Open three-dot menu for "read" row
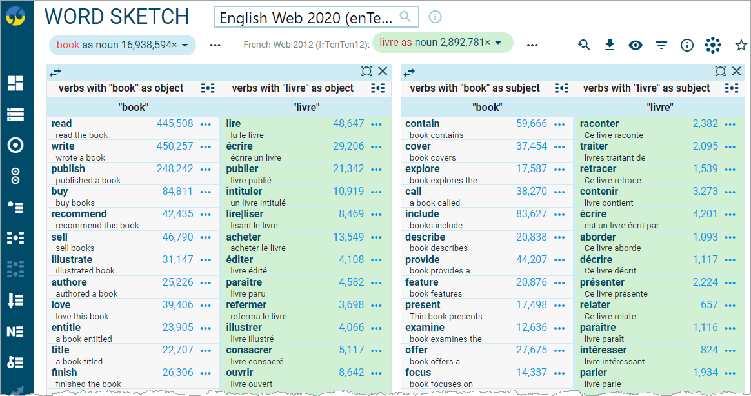The width and height of the screenshot is (751, 396). click(206, 124)
